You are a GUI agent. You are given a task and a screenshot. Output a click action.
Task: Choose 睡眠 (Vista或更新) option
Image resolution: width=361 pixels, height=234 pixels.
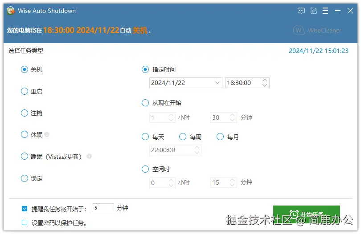(x=25, y=156)
